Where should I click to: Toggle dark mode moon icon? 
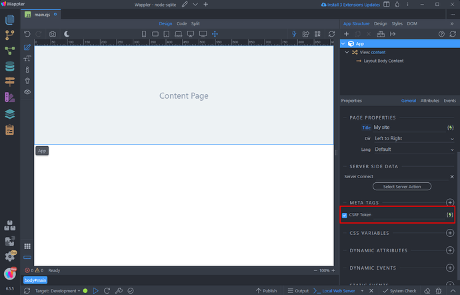pyautogui.click(x=67, y=34)
